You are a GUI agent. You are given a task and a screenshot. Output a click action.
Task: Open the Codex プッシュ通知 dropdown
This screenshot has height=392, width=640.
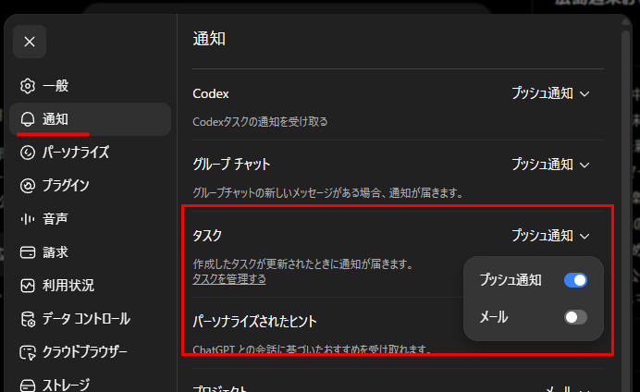point(550,93)
